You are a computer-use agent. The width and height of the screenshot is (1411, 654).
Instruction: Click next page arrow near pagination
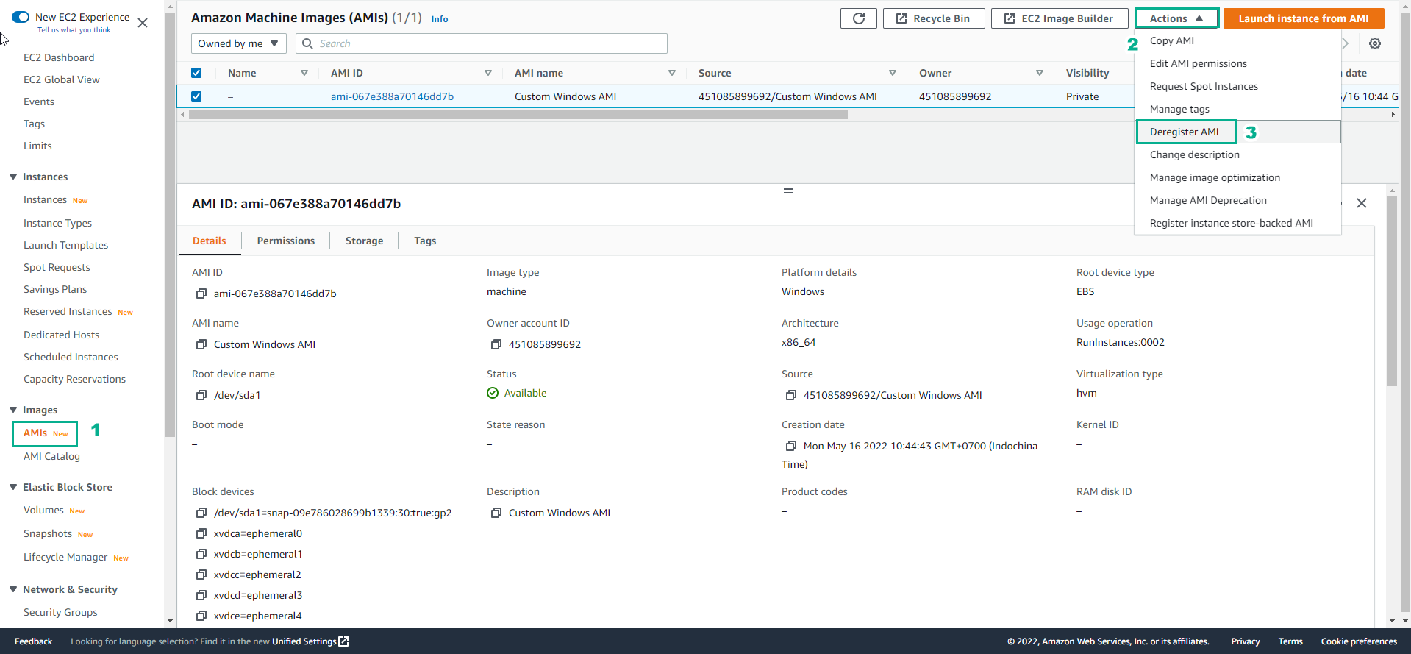[1345, 43]
